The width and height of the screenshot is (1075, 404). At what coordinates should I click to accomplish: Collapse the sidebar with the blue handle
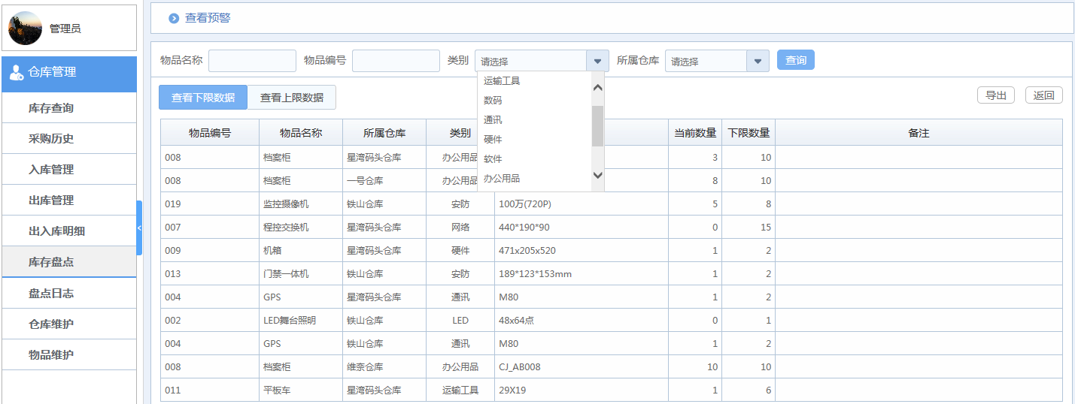(139, 228)
